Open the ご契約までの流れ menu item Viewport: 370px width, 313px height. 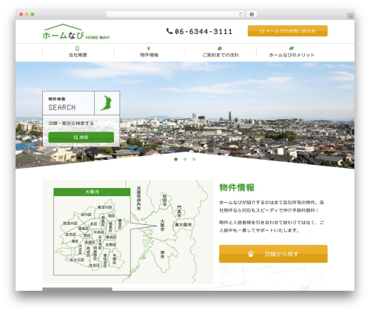click(x=221, y=52)
